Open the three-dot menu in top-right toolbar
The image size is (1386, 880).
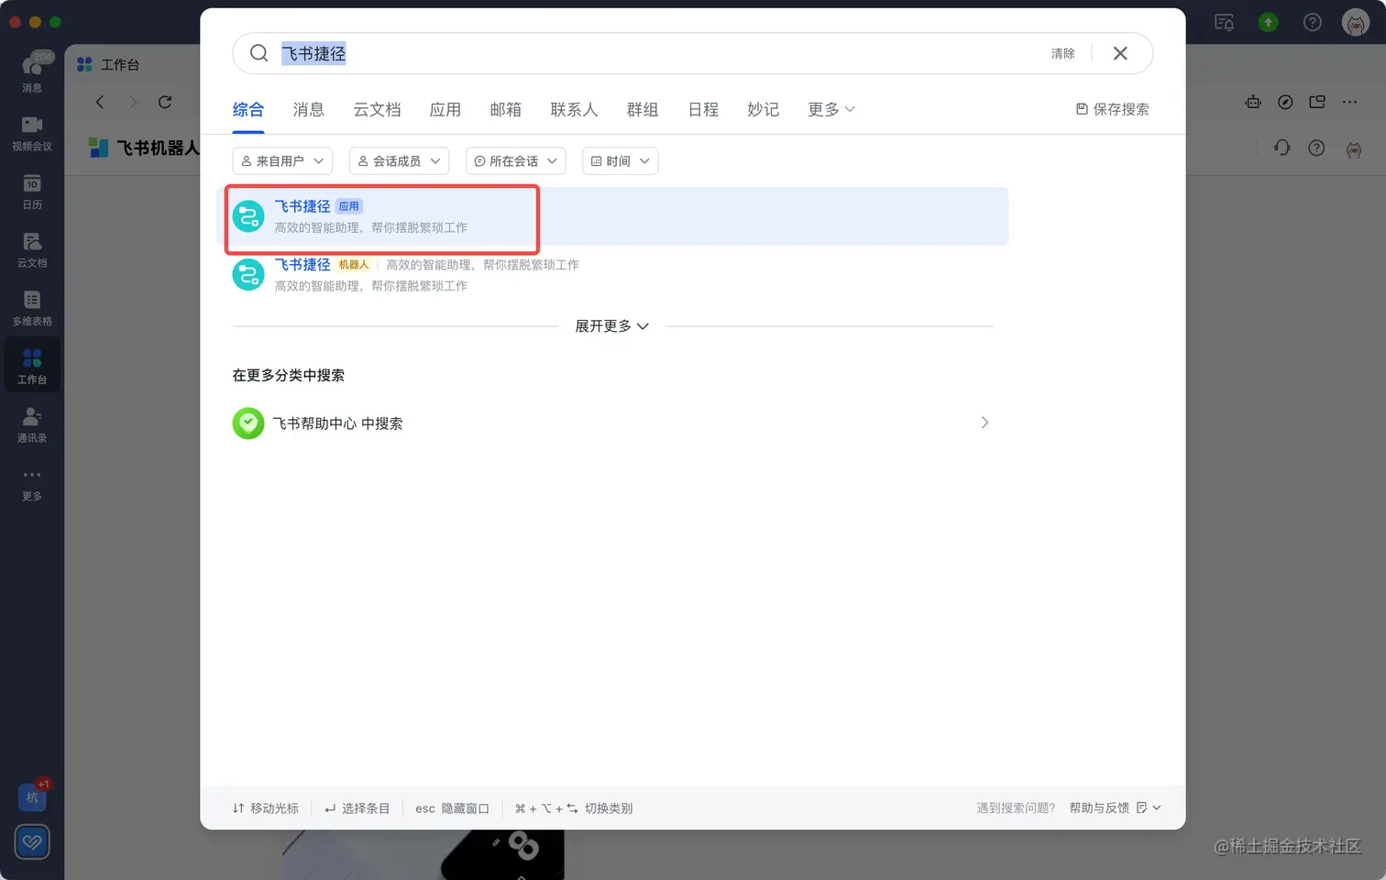[1349, 102]
